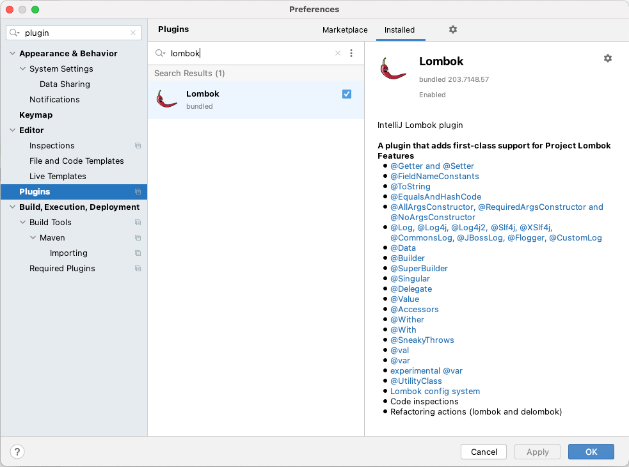Open help with the question mark button
The image size is (629, 467).
pyautogui.click(x=17, y=452)
